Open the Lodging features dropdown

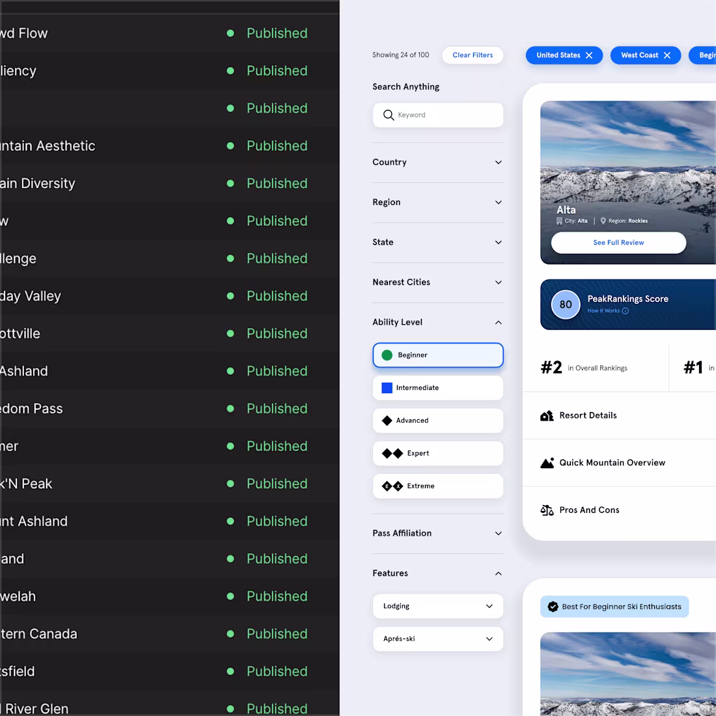(437, 606)
